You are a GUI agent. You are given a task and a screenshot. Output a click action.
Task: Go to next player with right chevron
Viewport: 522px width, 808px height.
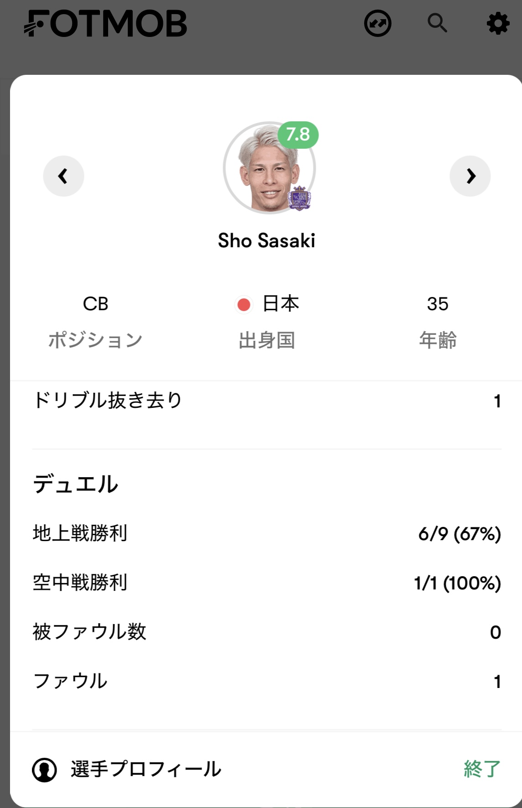[470, 176]
